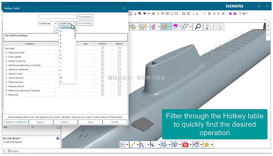
Task: Enable Conflict checkbox on Reserved row
Action: click(102, 94)
